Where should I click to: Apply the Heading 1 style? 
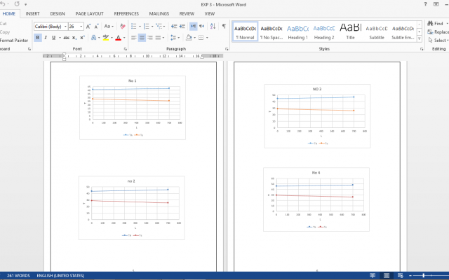click(297, 31)
